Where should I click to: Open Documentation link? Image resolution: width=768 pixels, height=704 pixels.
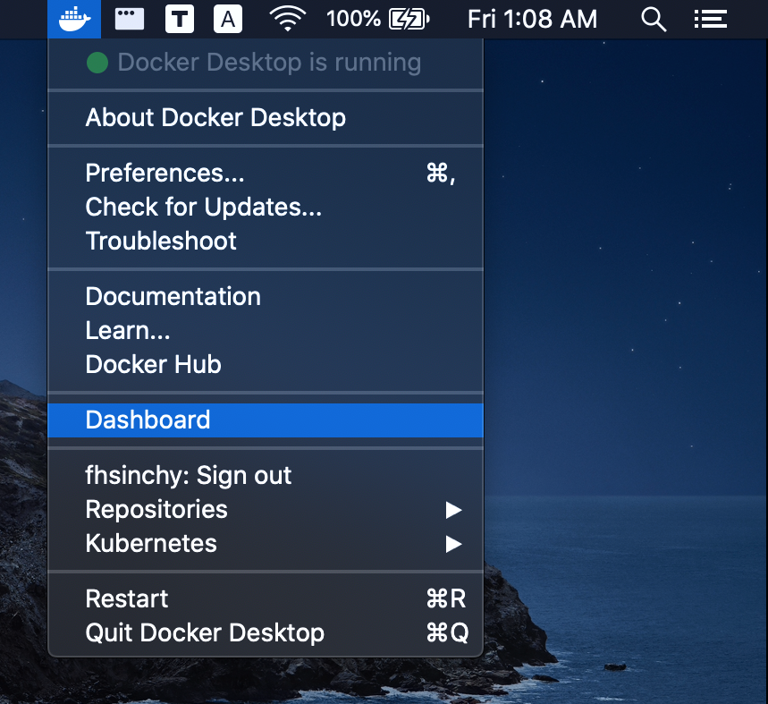[173, 297]
